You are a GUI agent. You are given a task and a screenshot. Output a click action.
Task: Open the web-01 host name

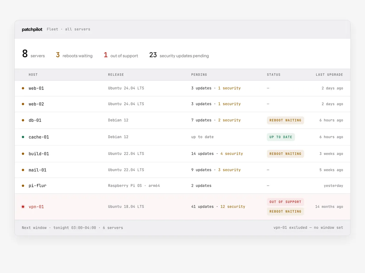[x=36, y=88]
